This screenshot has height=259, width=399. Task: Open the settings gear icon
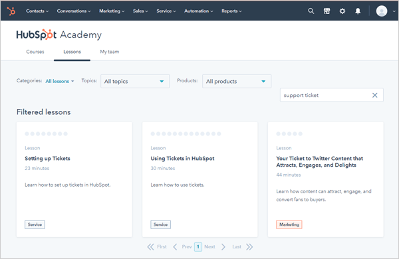pyautogui.click(x=342, y=11)
